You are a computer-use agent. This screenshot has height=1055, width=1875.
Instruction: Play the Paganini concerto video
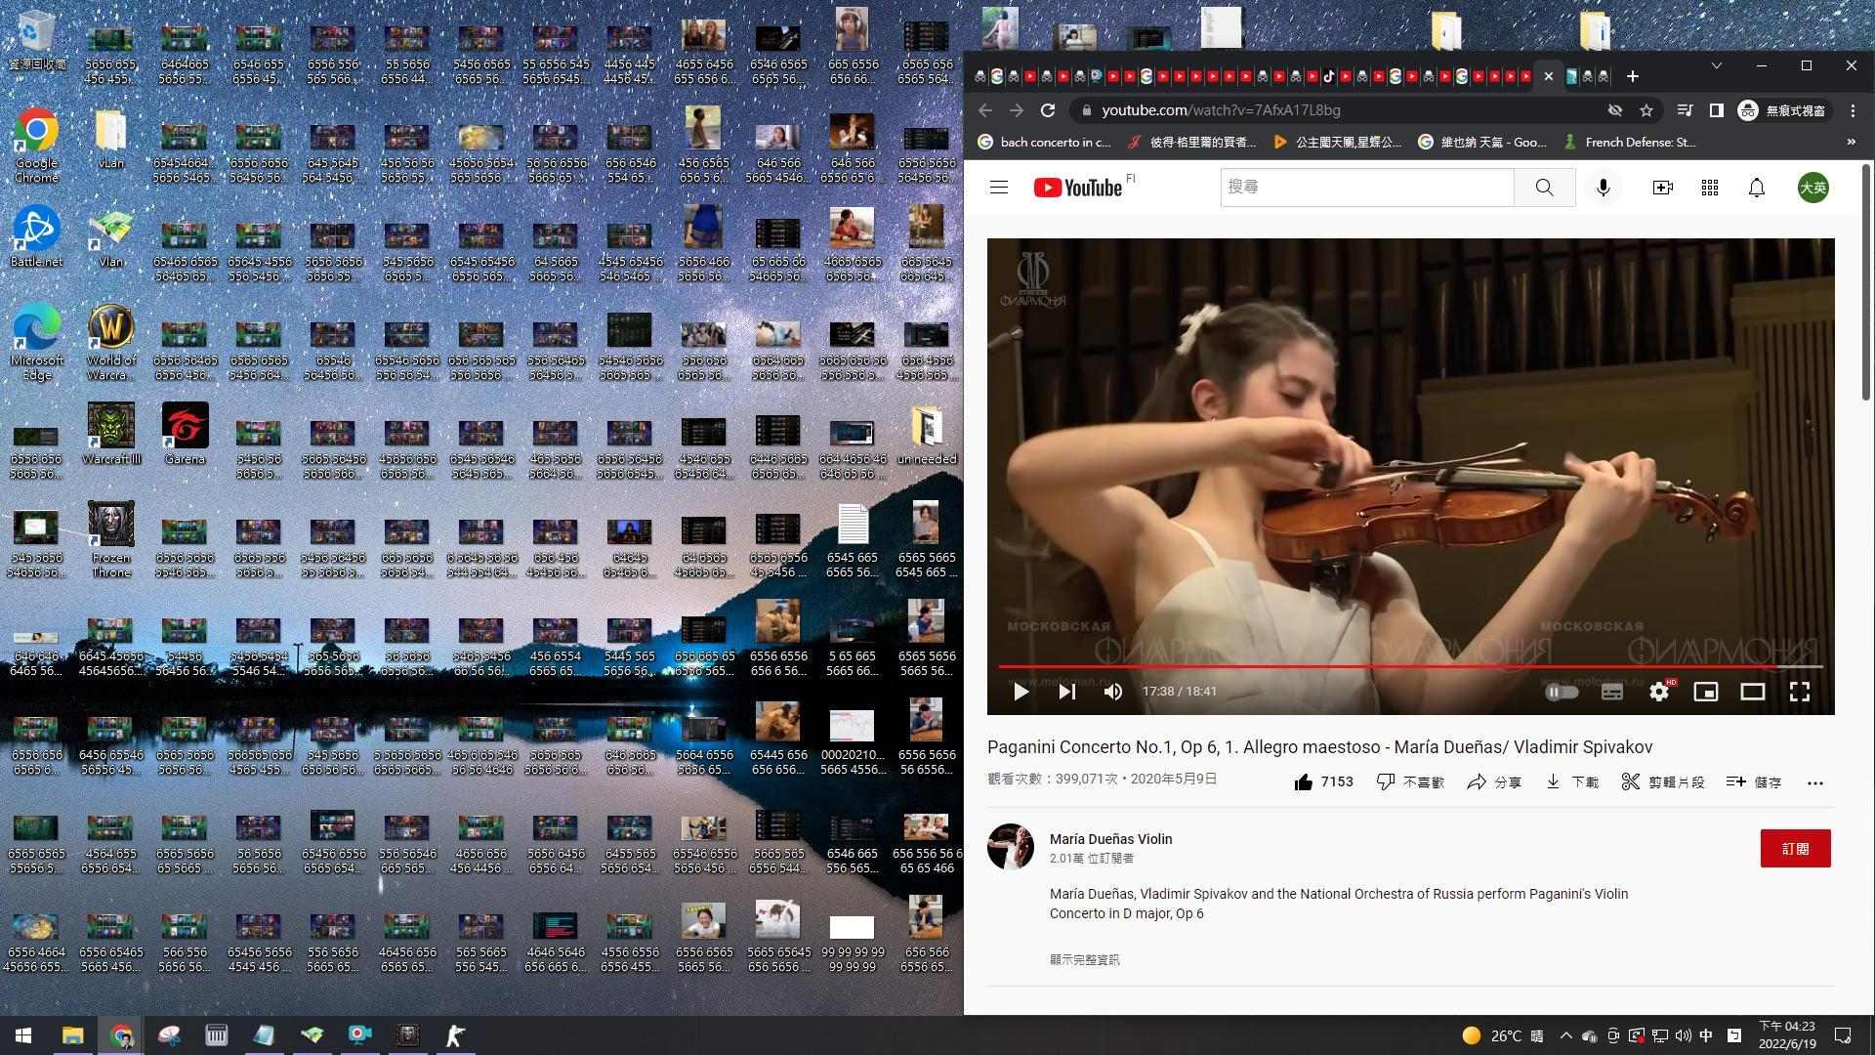click(1021, 692)
